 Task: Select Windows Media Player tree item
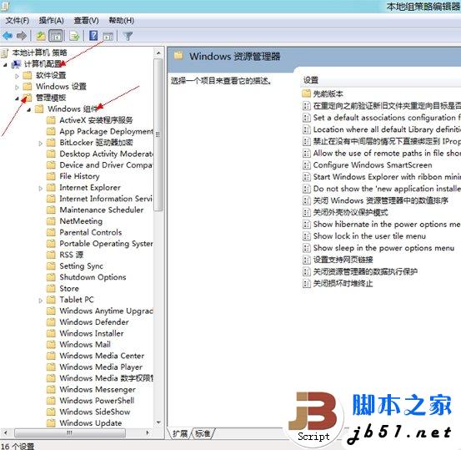coord(101,367)
